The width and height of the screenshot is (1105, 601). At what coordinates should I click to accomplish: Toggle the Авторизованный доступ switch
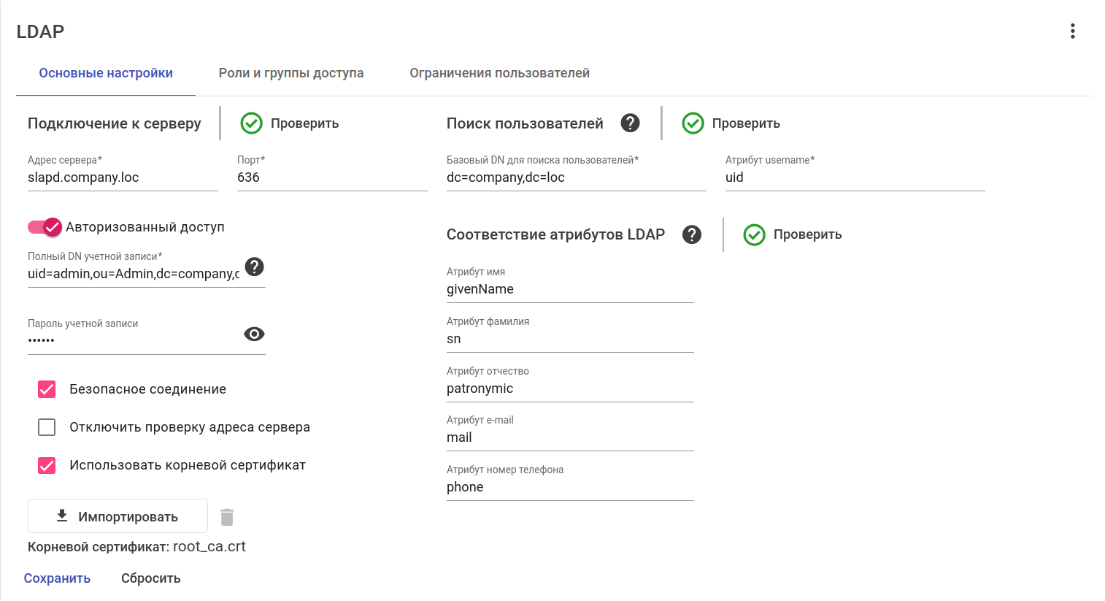45,227
